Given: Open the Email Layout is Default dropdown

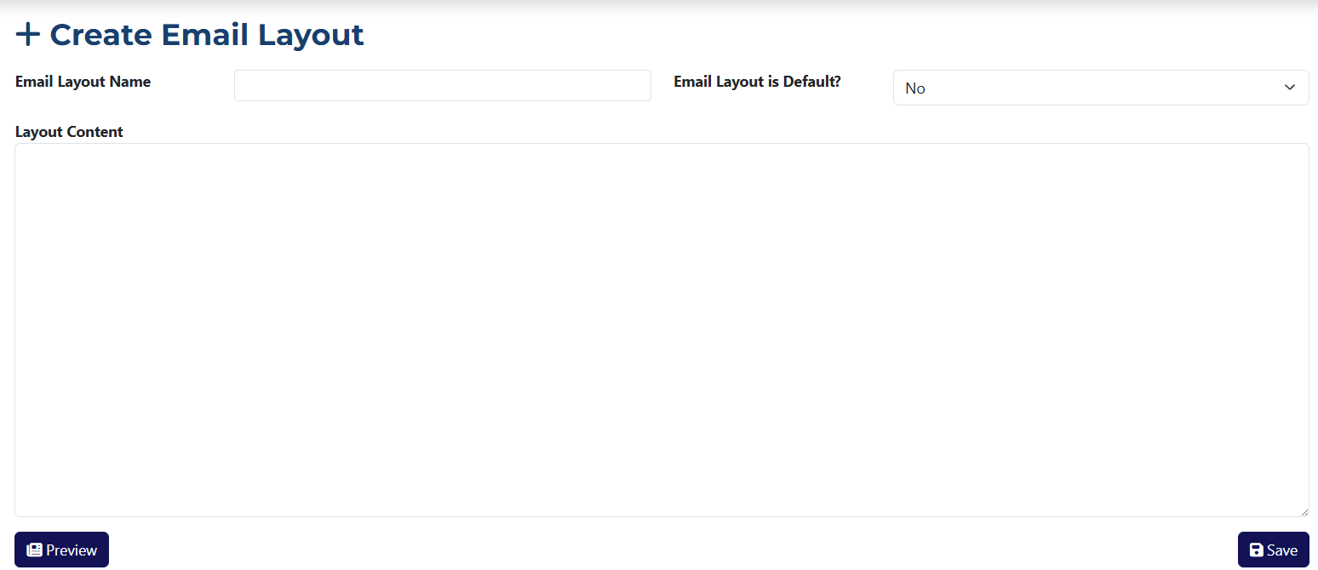Looking at the screenshot, I should (x=1100, y=87).
